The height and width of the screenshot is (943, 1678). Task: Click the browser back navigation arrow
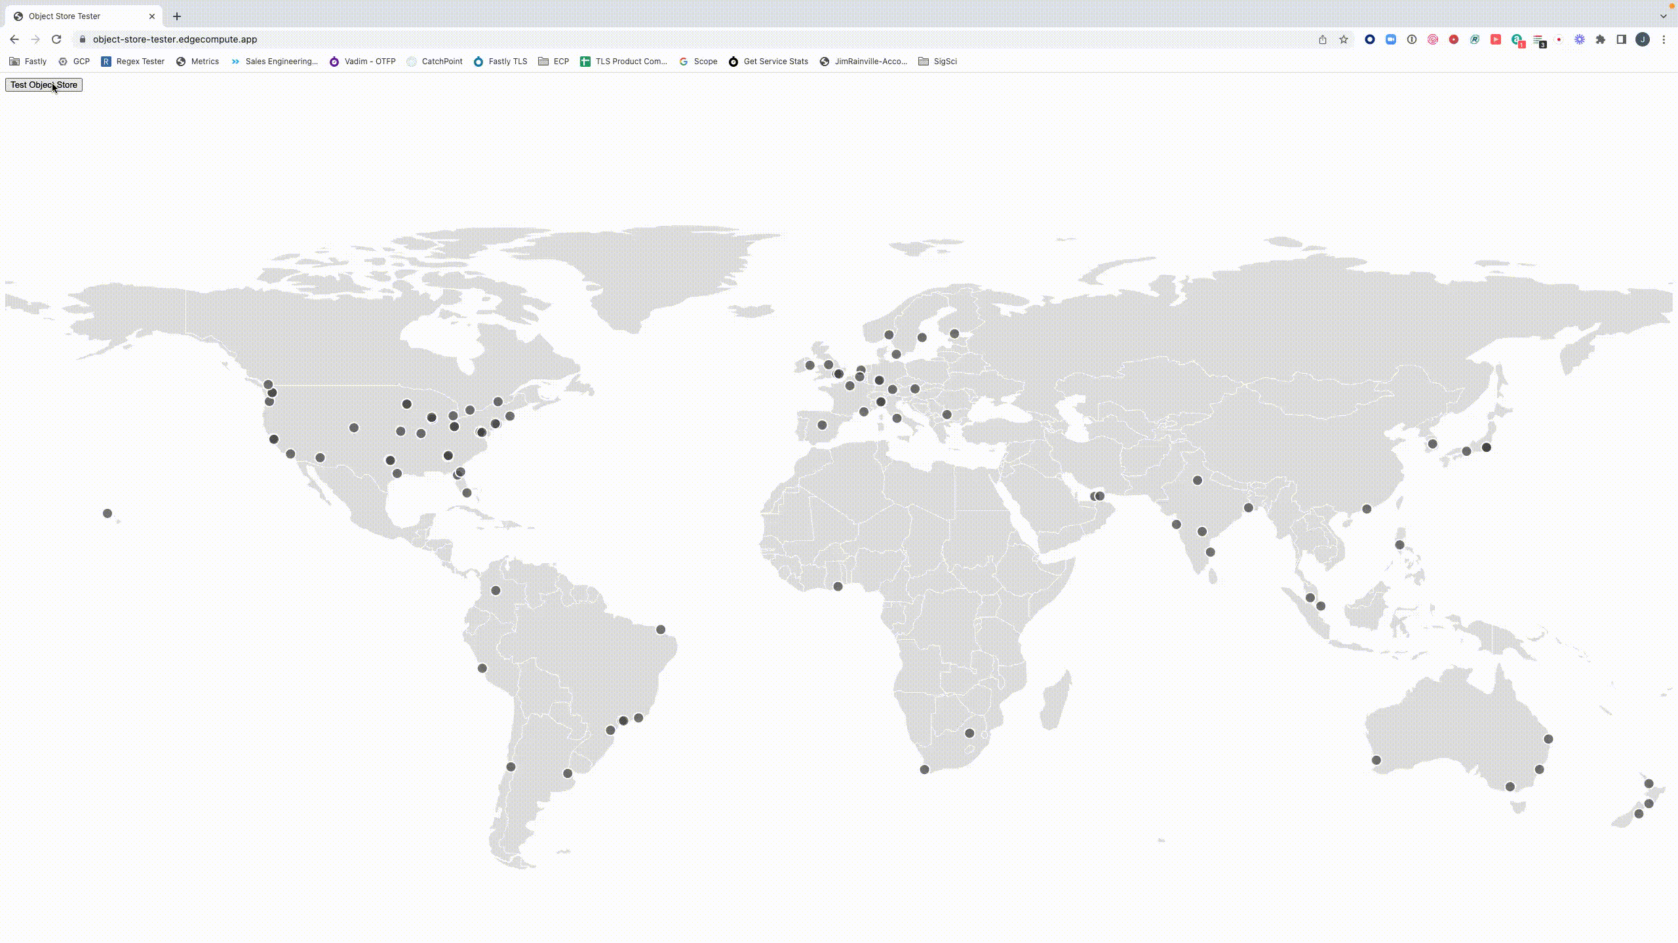14,39
